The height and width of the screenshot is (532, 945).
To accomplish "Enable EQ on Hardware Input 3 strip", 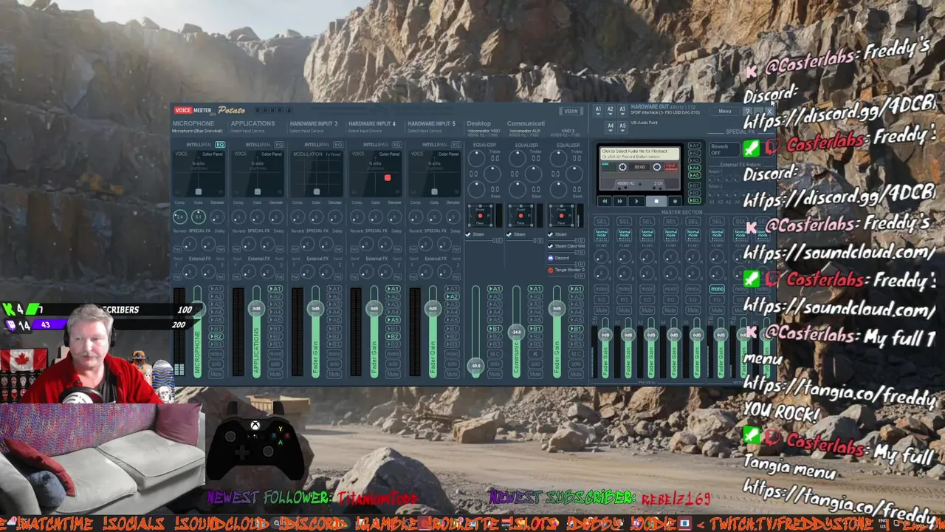I will [x=338, y=145].
